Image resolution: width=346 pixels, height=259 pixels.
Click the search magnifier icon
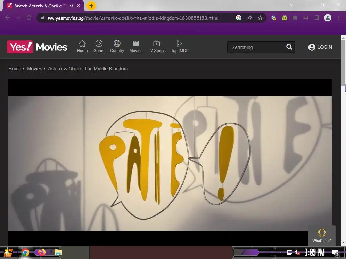point(289,47)
